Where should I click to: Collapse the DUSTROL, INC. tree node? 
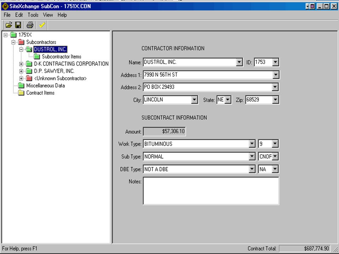click(21, 49)
